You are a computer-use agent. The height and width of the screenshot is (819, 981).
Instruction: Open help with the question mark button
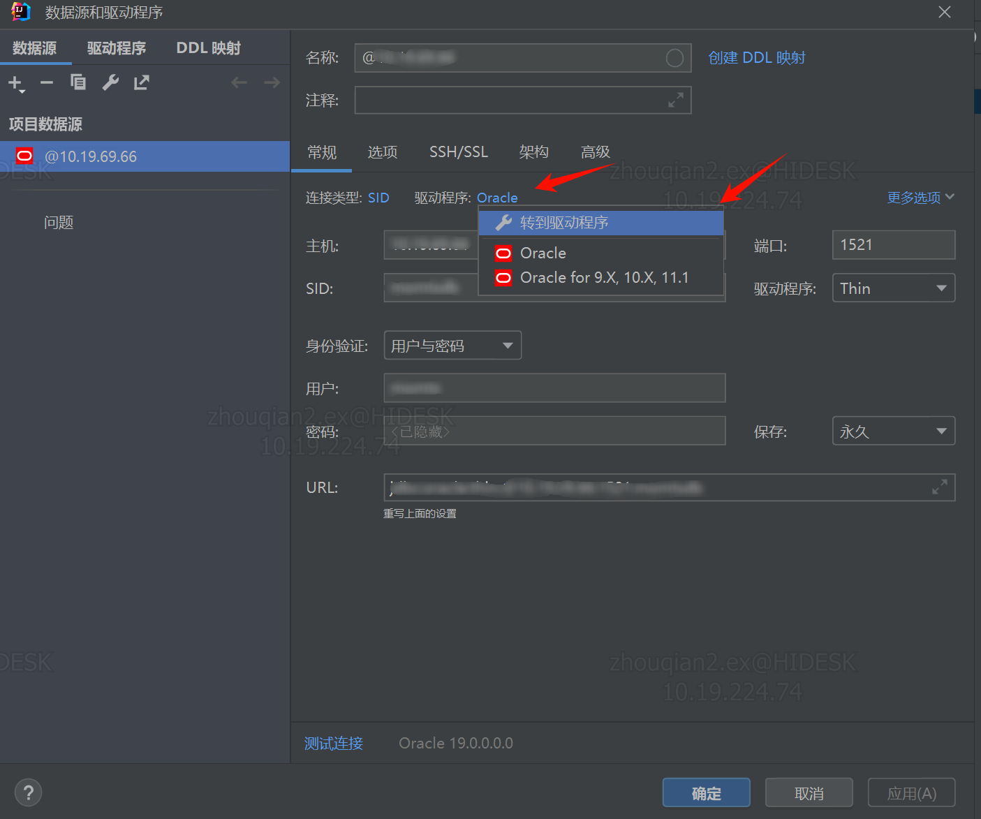(28, 792)
